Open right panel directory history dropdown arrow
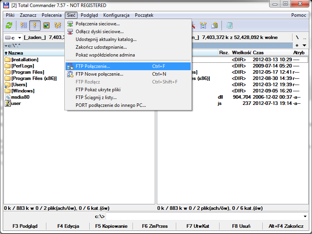Screen dimensions: 312x234 coord(304,45)
